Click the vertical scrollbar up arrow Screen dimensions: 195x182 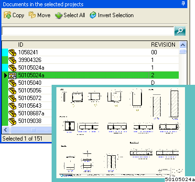[x=183, y=45]
